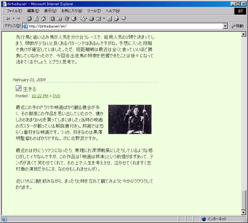Open the Messenger speech bubble icon
Viewport: 248px width, 223px height.
coord(123,19)
